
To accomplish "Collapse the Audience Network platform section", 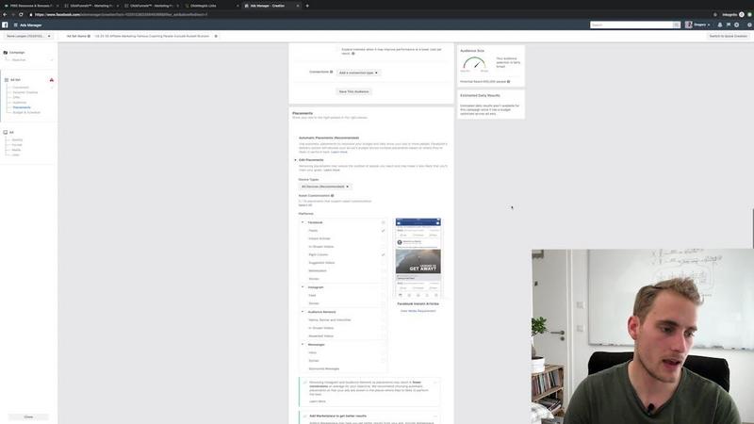I will coord(303,312).
